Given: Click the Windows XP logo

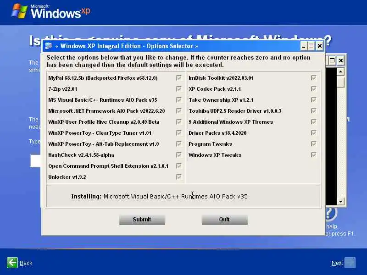Looking at the screenshot, I should (51, 11).
